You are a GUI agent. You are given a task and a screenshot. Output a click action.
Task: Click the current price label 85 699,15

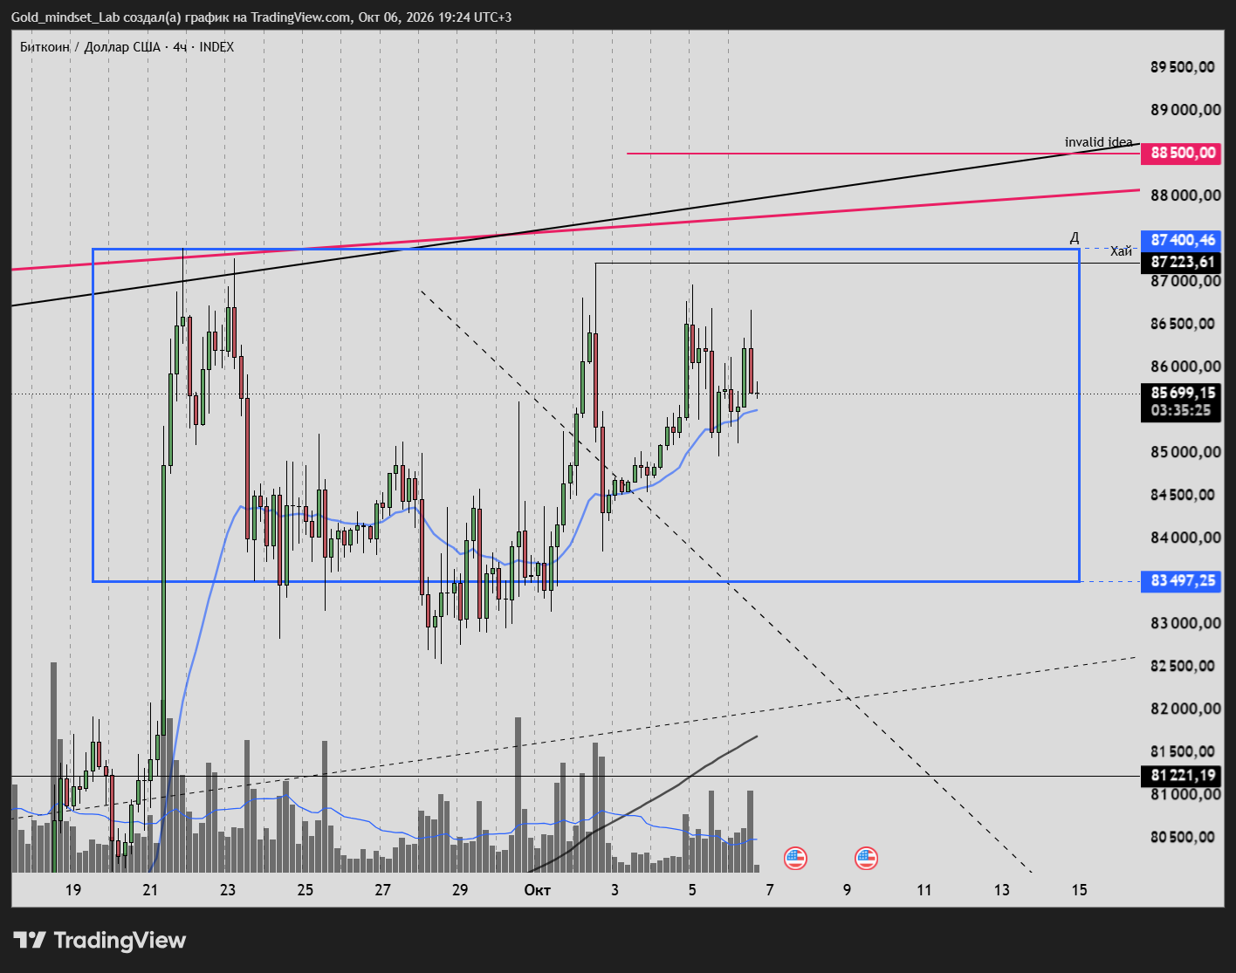click(x=1183, y=393)
